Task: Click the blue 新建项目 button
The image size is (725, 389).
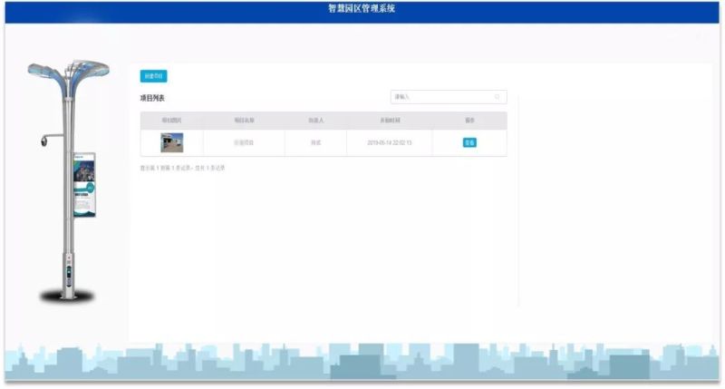Action: pyautogui.click(x=153, y=77)
